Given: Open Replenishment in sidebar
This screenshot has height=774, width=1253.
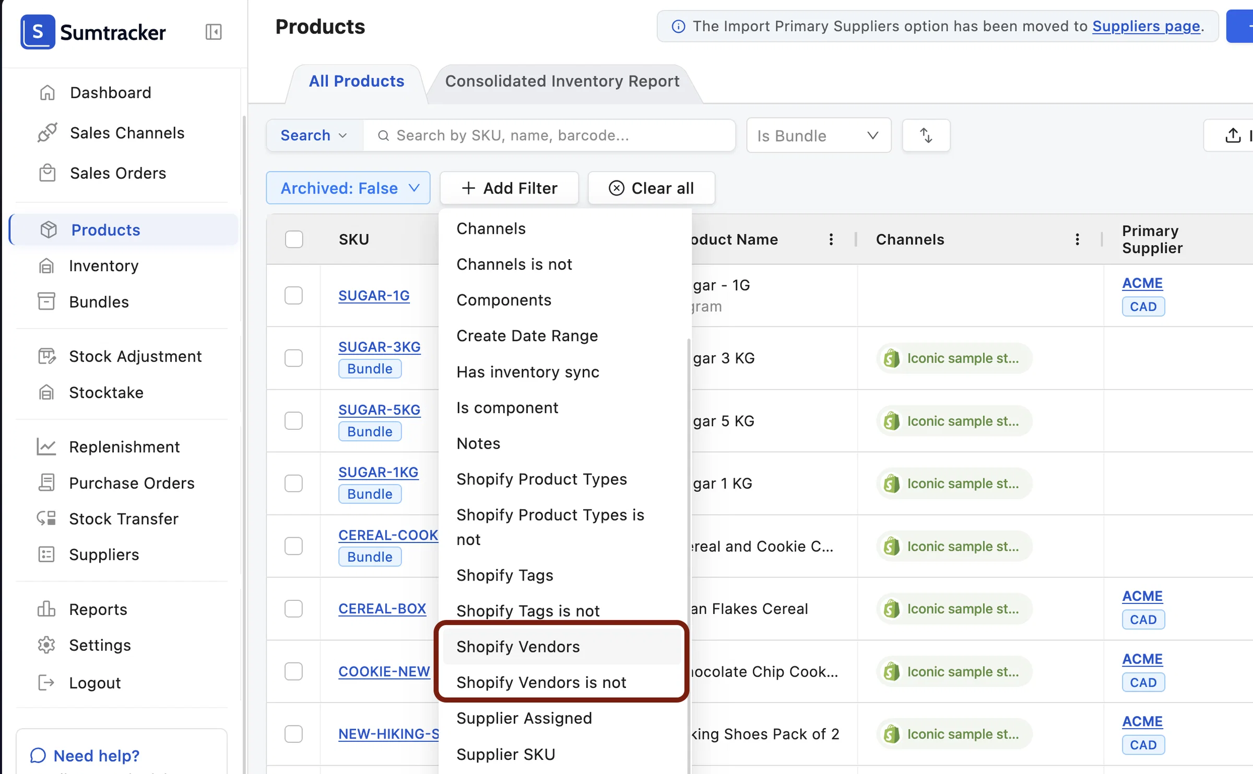Looking at the screenshot, I should point(109,446).
